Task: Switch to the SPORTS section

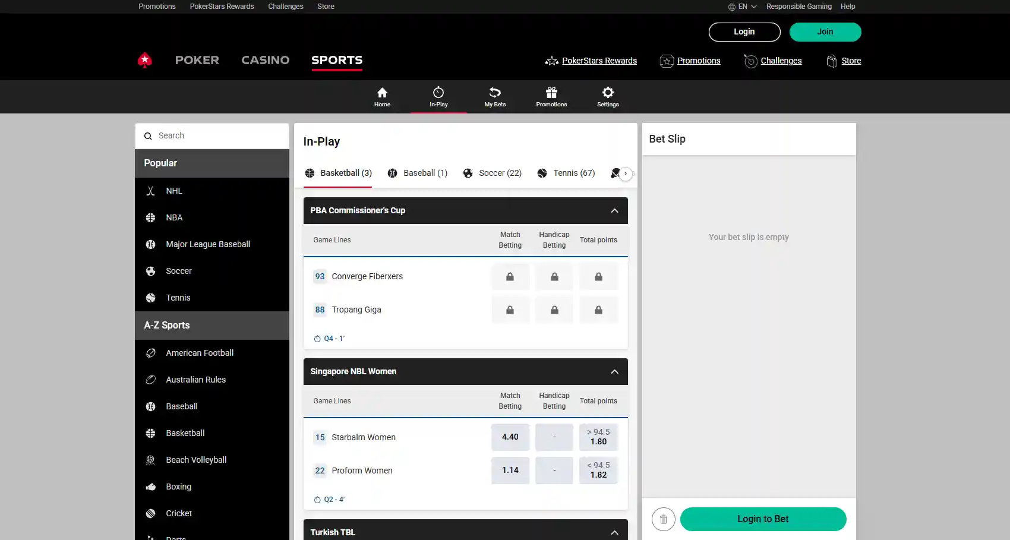Action: [337, 60]
